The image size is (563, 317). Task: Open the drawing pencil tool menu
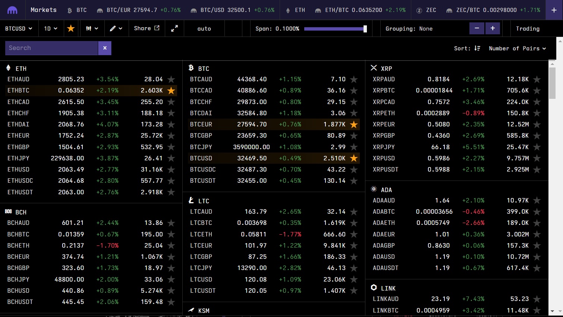point(116,28)
